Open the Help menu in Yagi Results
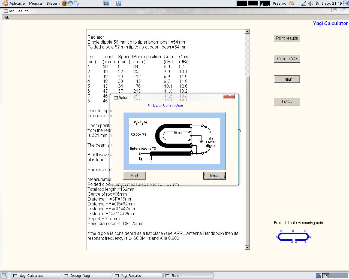349x279 pixels. pyautogui.click(x=7, y=17)
